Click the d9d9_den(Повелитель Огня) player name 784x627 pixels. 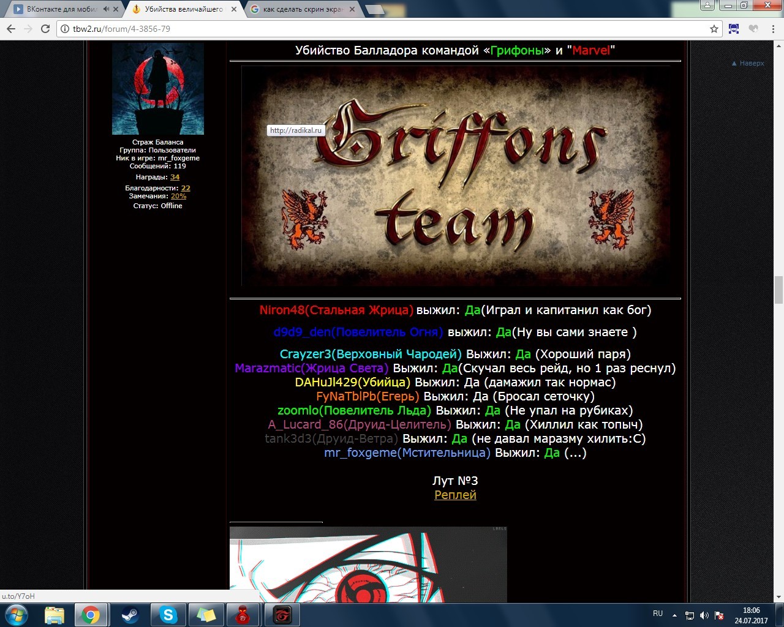point(358,332)
